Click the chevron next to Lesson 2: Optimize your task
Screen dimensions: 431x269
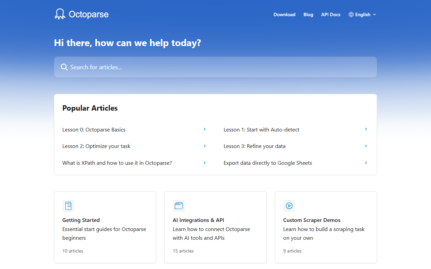(205, 146)
